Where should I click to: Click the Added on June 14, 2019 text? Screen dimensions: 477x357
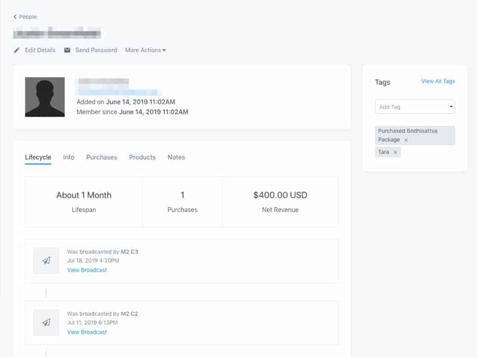pos(126,102)
